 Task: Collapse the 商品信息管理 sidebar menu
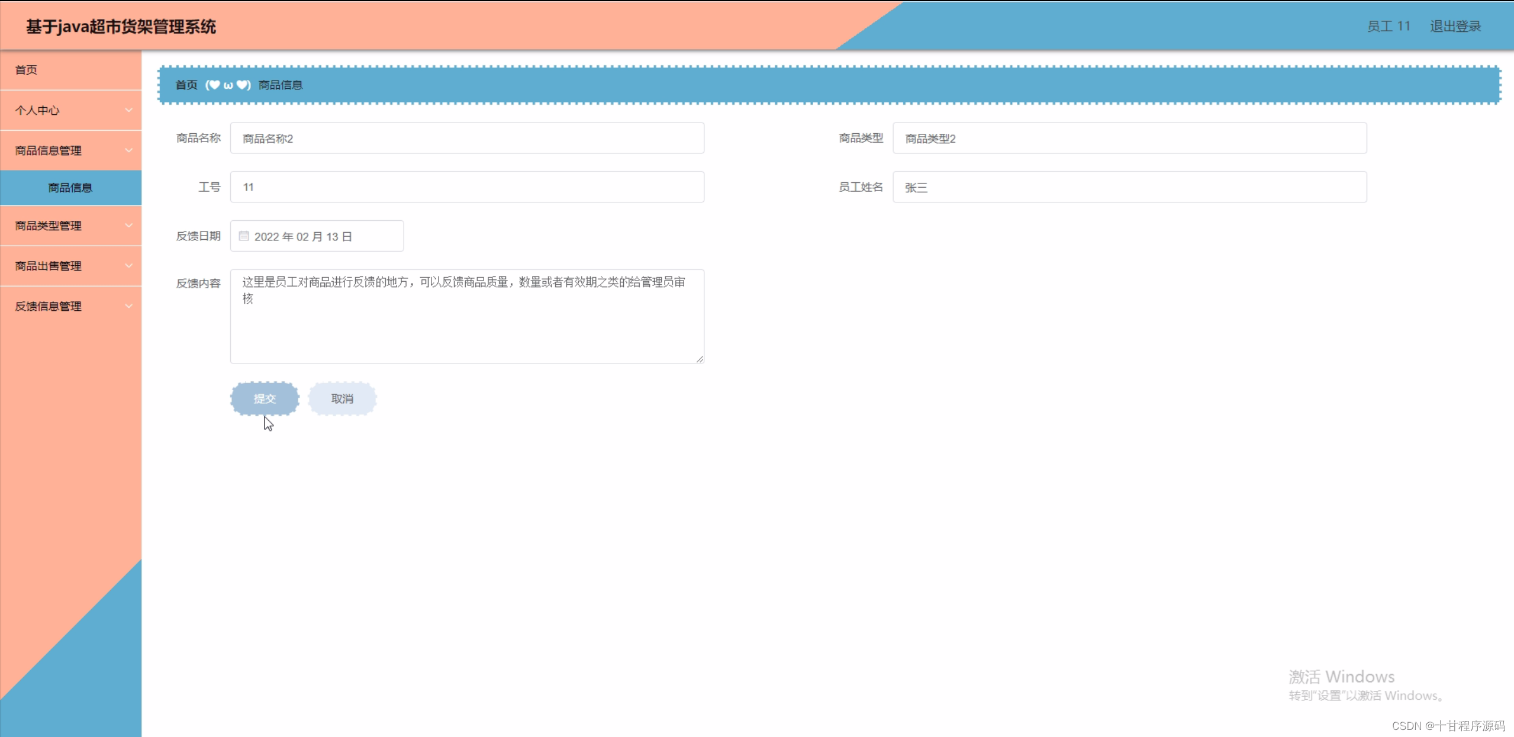point(71,150)
